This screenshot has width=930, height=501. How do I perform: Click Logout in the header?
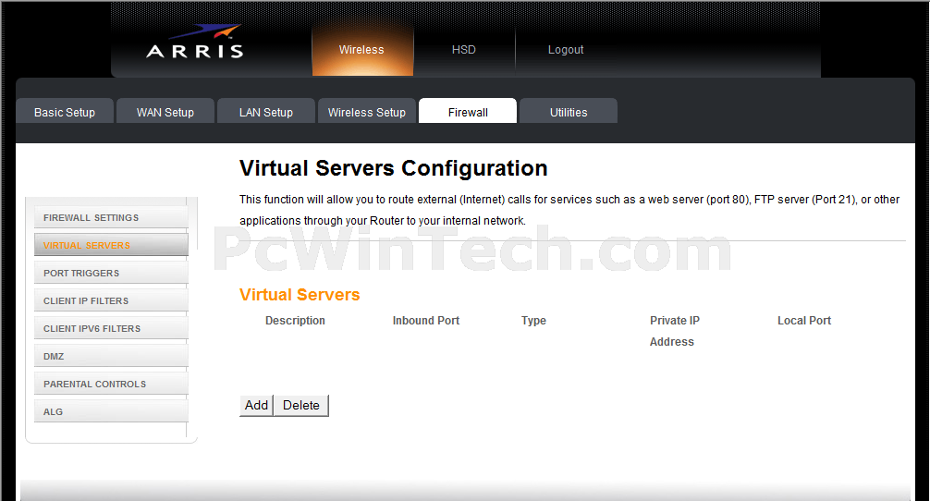coord(566,50)
